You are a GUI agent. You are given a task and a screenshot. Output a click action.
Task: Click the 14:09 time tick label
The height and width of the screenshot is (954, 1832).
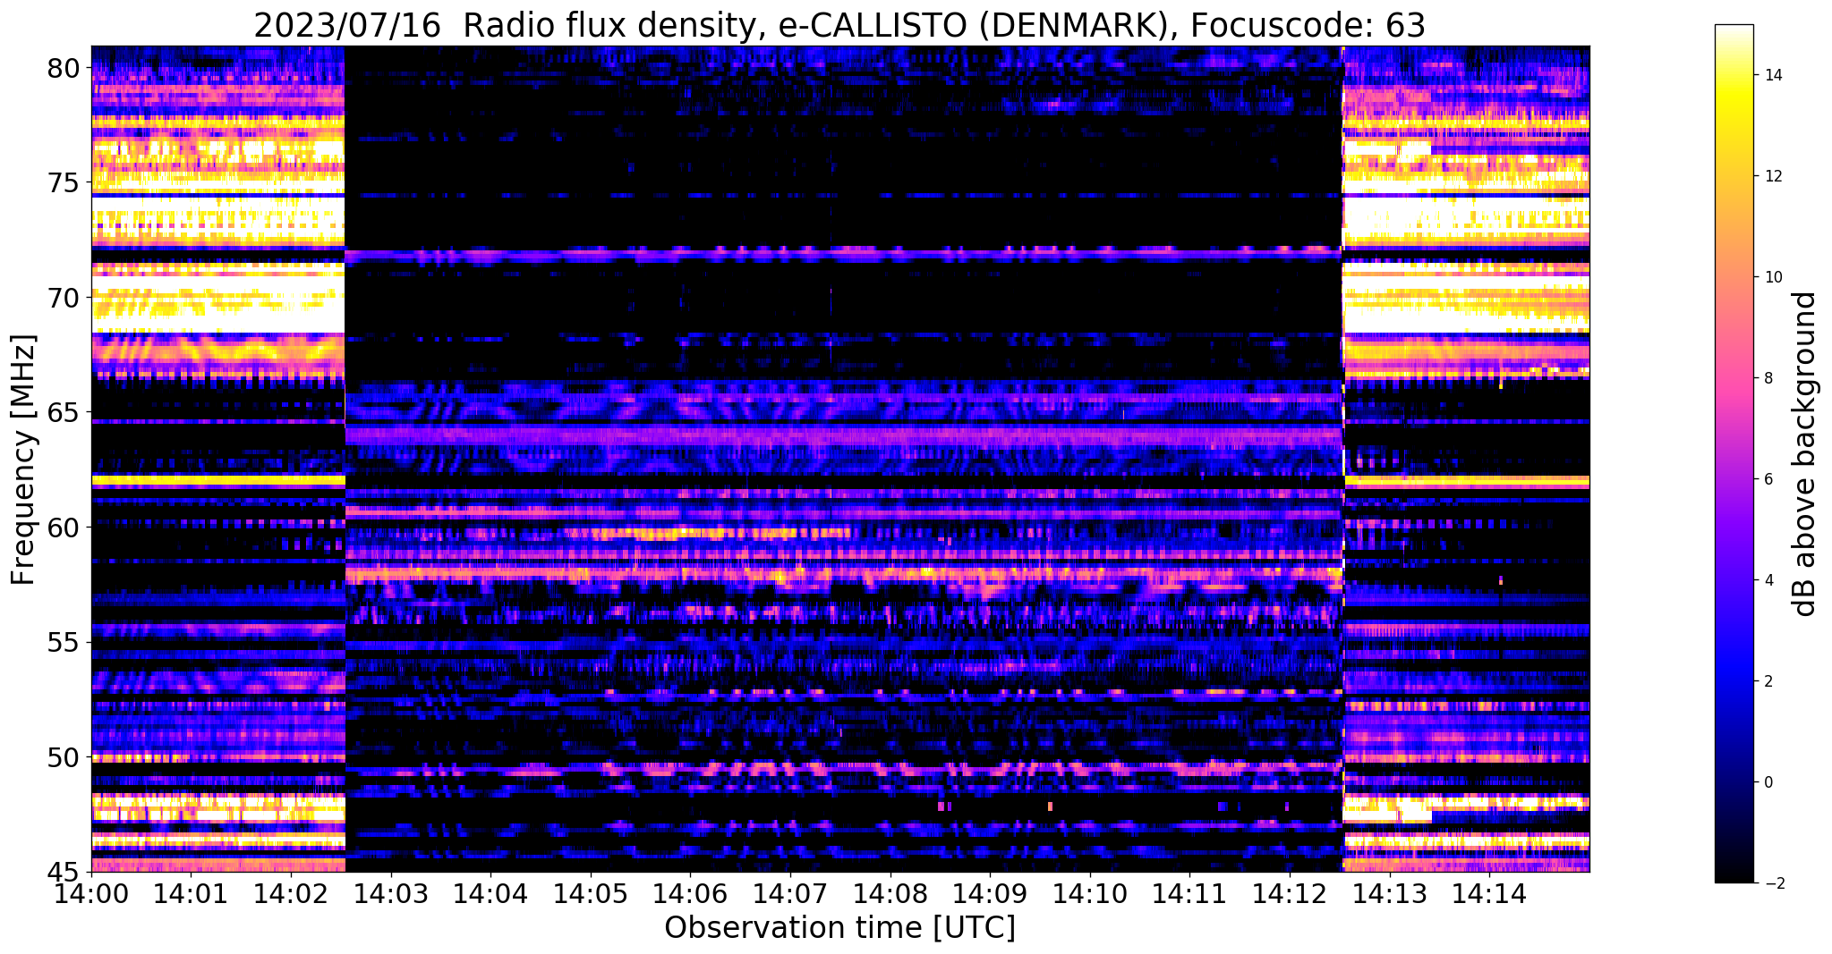click(x=990, y=892)
